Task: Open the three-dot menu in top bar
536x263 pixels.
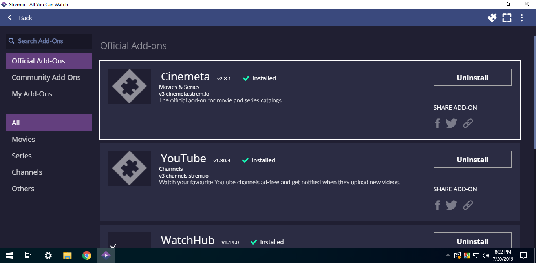Action: click(522, 18)
